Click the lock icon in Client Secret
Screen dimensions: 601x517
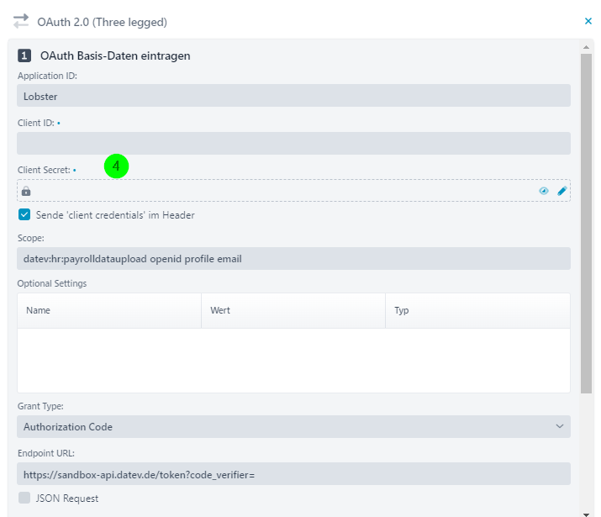(x=26, y=191)
